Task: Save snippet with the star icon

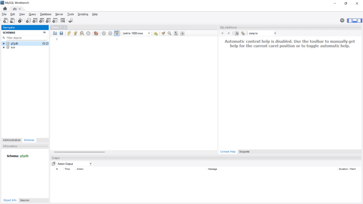Action: pyautogui.click(x=156, y=33)
